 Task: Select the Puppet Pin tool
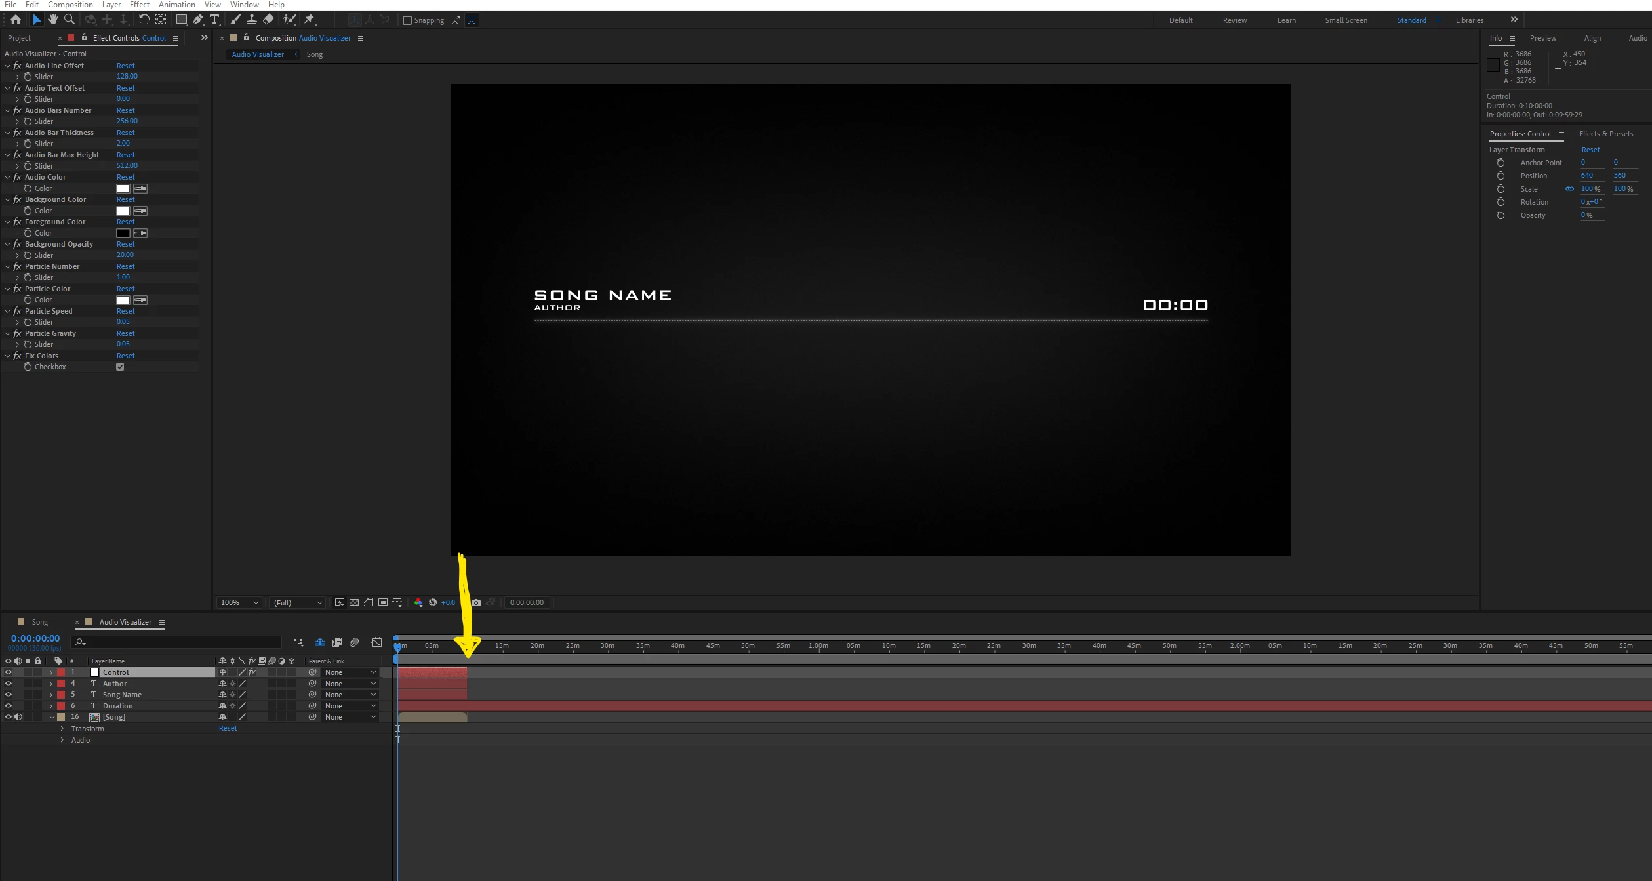pos(310,20)
